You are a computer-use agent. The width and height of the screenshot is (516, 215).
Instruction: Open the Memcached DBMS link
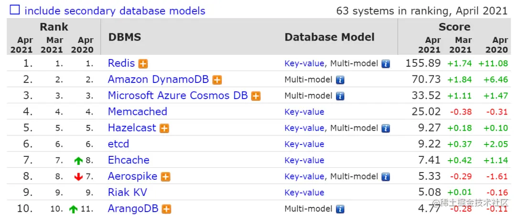pos(137,112)
